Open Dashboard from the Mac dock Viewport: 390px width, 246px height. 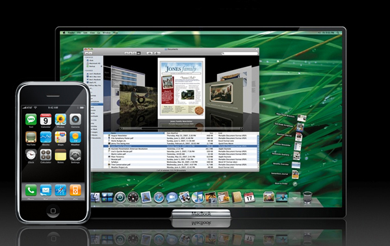[x=133, y=197]
